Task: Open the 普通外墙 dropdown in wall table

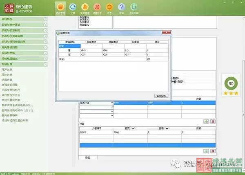Action: (x=111, y=103)
